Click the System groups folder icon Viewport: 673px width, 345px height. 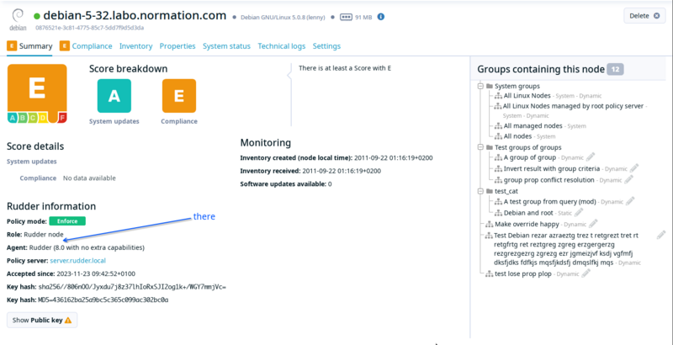pyautogui.click(x=490, y=86)
